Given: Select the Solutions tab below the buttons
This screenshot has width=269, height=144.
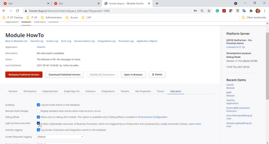Looking at the screenshot, I should point(90,91).
